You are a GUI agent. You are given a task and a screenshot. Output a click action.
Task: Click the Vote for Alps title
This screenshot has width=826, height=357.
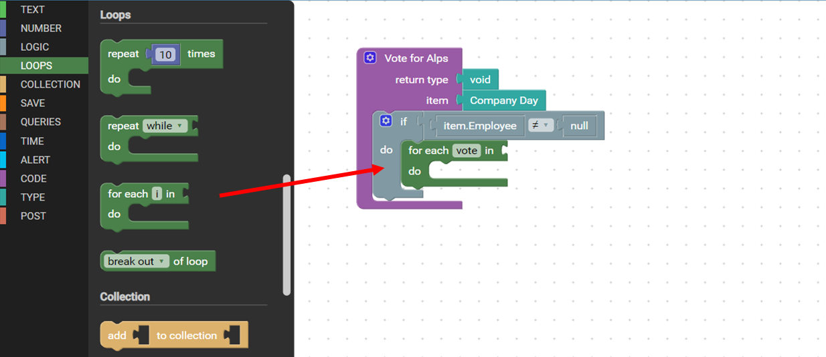416,58
